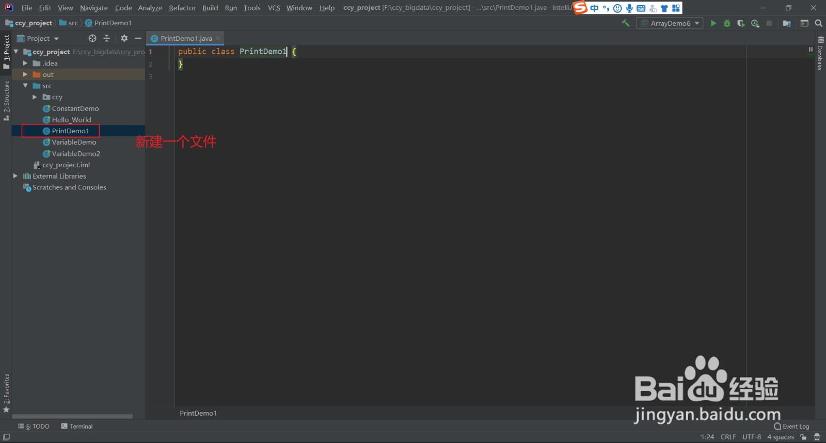Open the Structure tool window tab

(6, 101)
